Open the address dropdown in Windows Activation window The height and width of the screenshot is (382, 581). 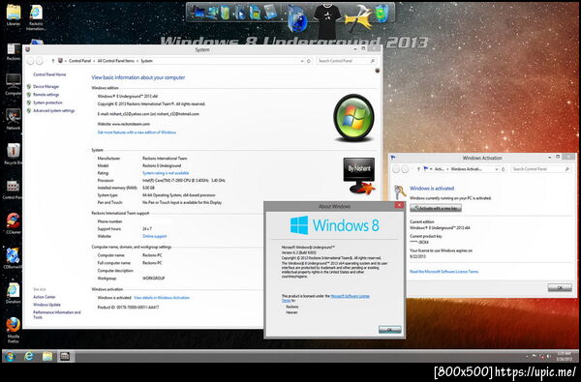click(497, 169)
